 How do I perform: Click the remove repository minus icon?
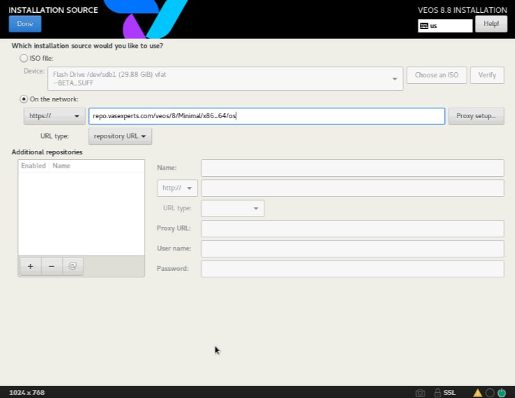click(x=51, y=266)
